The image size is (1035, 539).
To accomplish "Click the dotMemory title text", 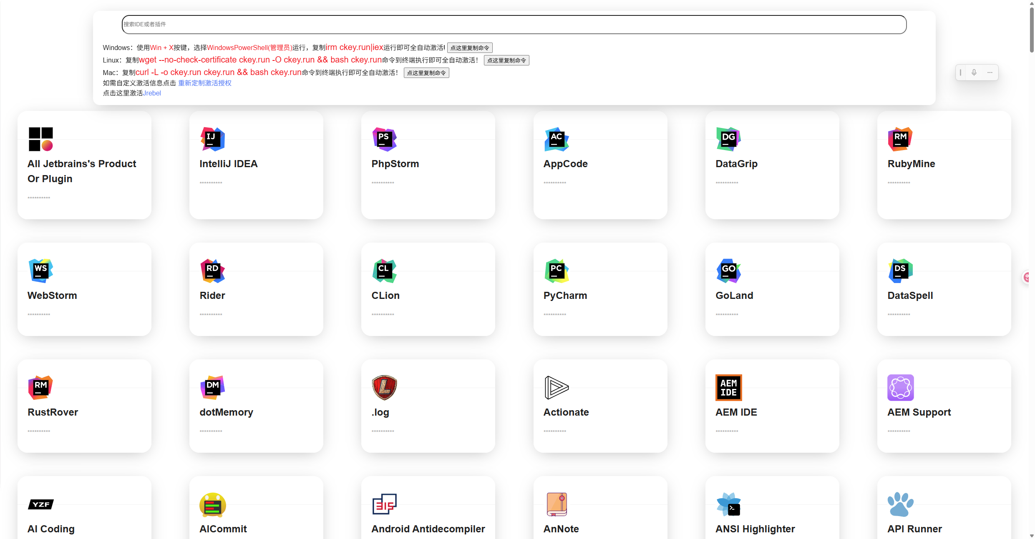I will [226, 412].
